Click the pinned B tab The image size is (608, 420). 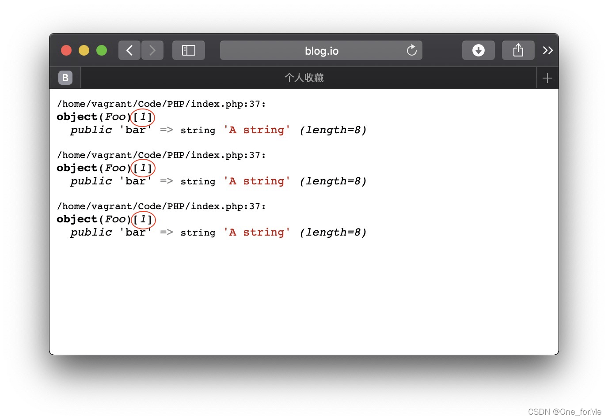65,78
